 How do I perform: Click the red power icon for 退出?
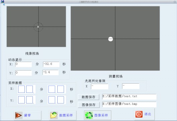click(x=139, y=114)
